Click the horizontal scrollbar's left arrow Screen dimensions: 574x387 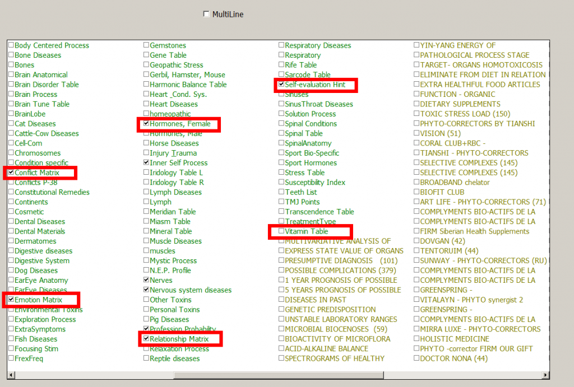click(x=11, y=374)
